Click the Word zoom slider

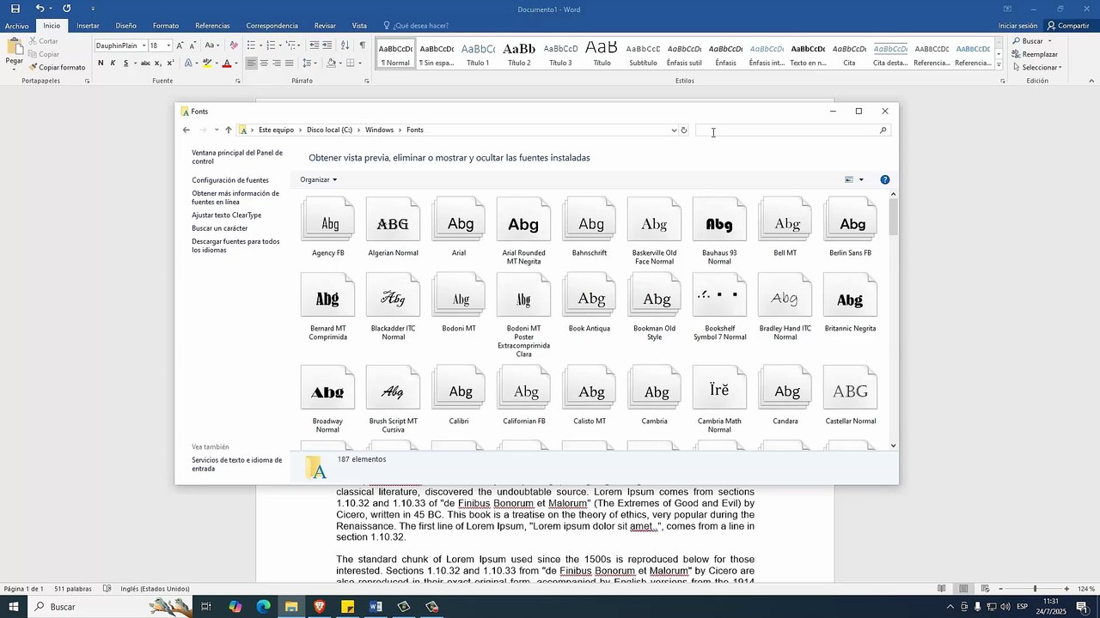point(1034,589)
